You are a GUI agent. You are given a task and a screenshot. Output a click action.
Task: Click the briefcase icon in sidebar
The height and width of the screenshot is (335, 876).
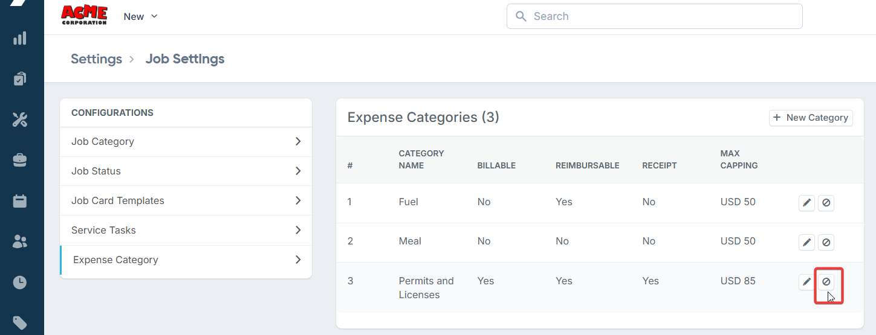(x=20, y=160)
